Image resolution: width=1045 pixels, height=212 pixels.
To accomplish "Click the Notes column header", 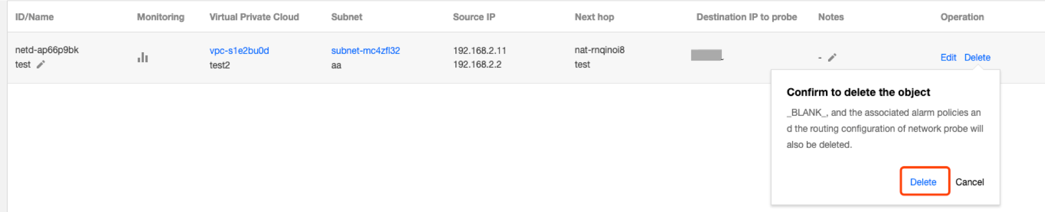I will click(831, 17).
